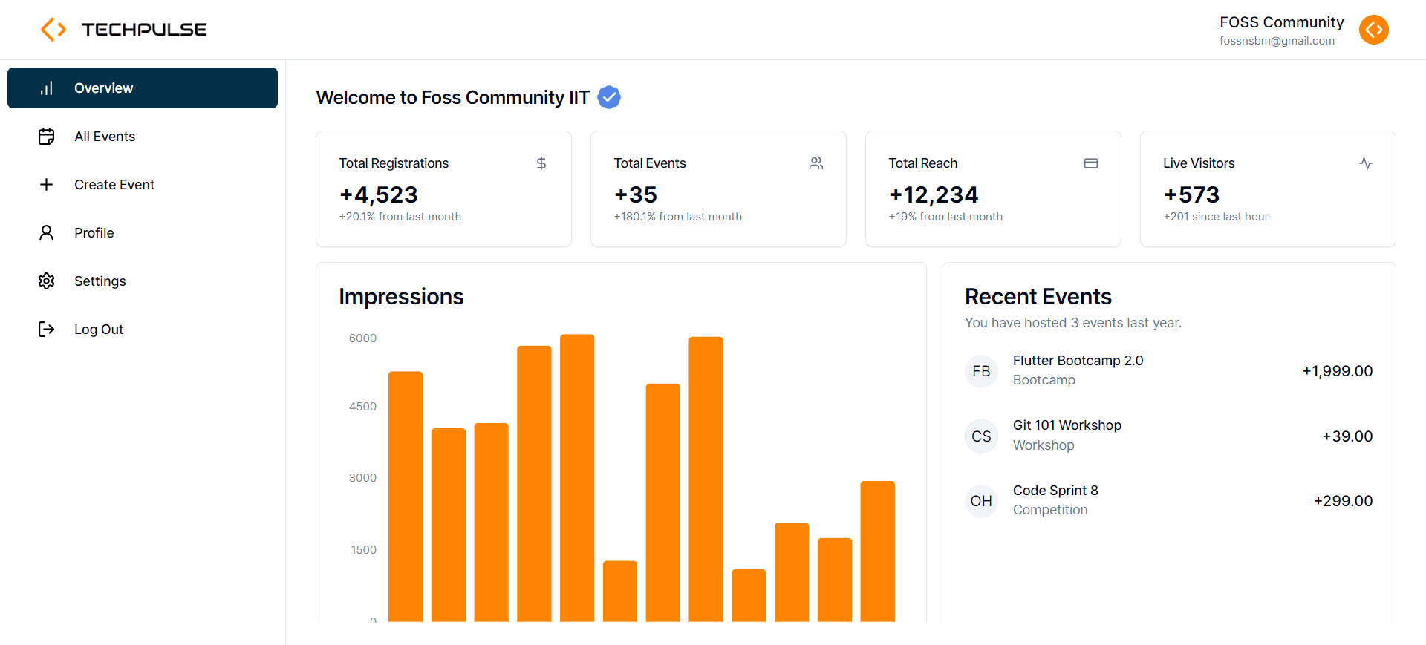
Task: Click the Impressions chart heading
Action: 401,297
